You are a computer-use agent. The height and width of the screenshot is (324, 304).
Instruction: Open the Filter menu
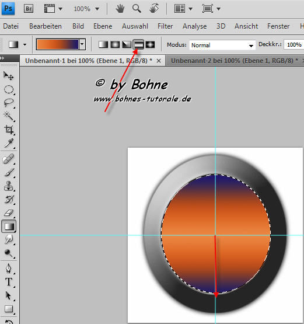(165, 26)
